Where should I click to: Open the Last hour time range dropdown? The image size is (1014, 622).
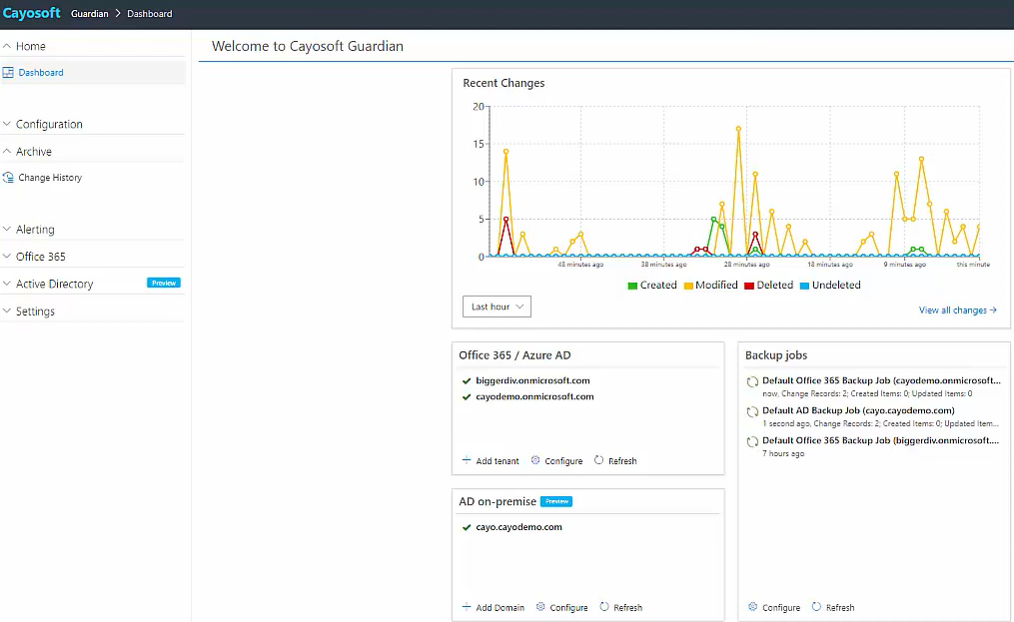[x=497, y=307]
